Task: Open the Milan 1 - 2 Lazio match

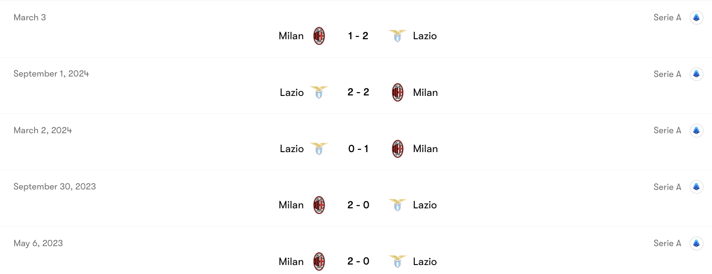Action: click(x=358, y=35)
